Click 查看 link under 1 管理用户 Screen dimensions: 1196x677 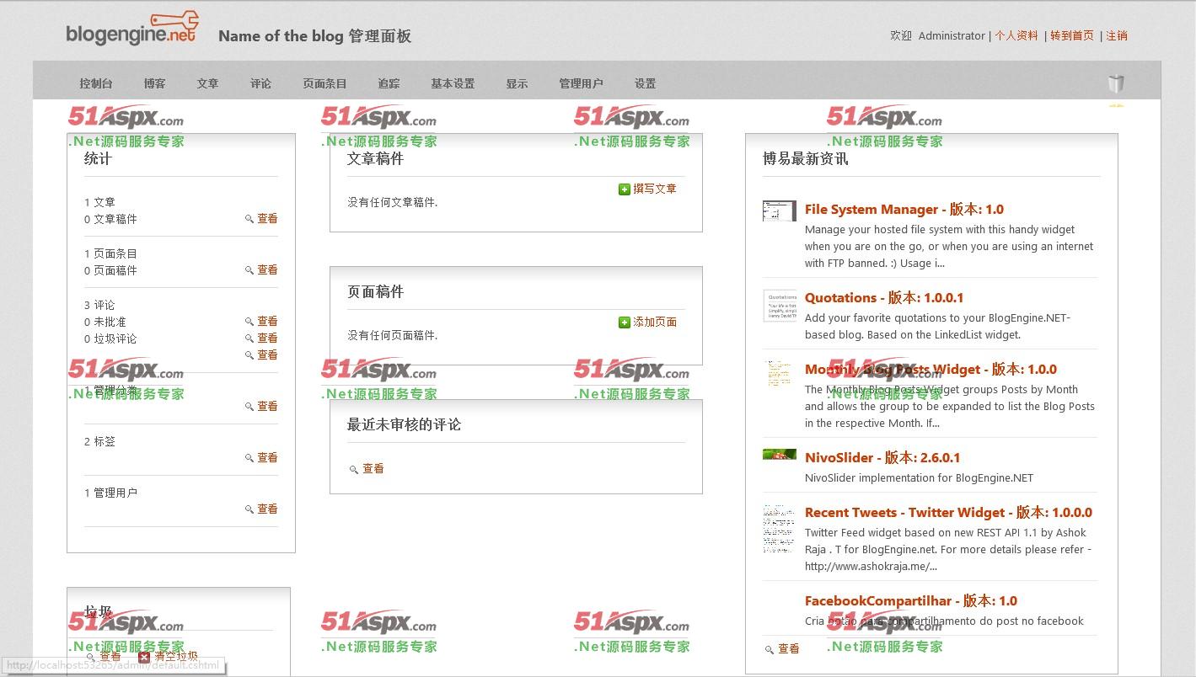tap(267, 509)
